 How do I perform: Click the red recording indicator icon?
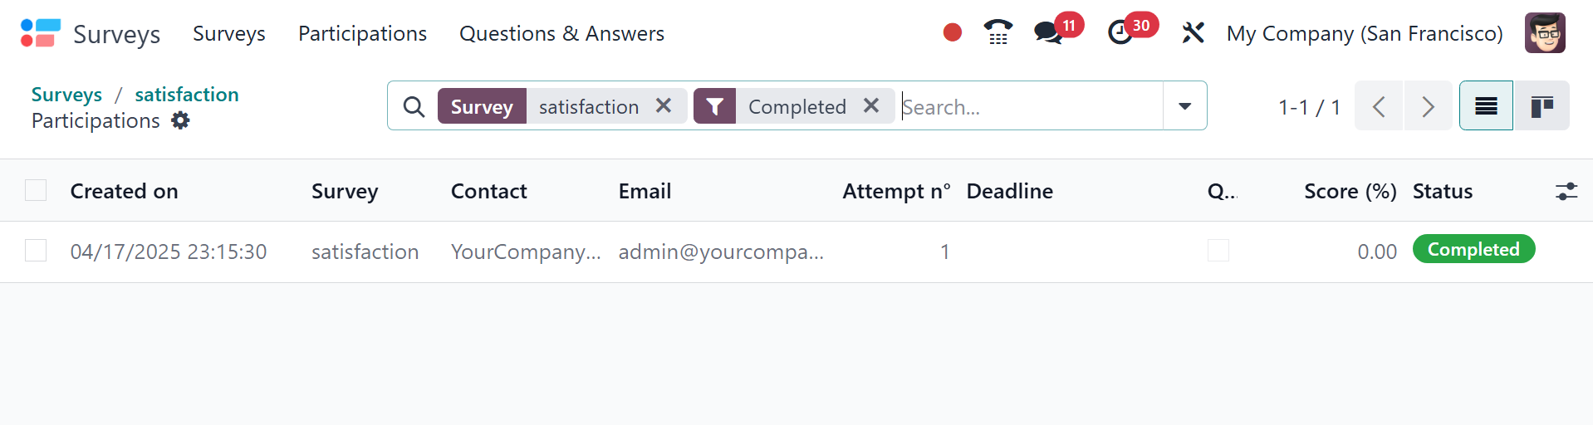pos(952,33)
